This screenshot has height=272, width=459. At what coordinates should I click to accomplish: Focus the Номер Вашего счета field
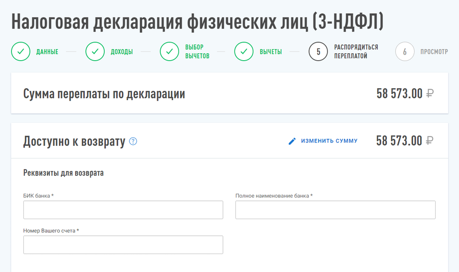pyautogui.click(x=123, y=245)
